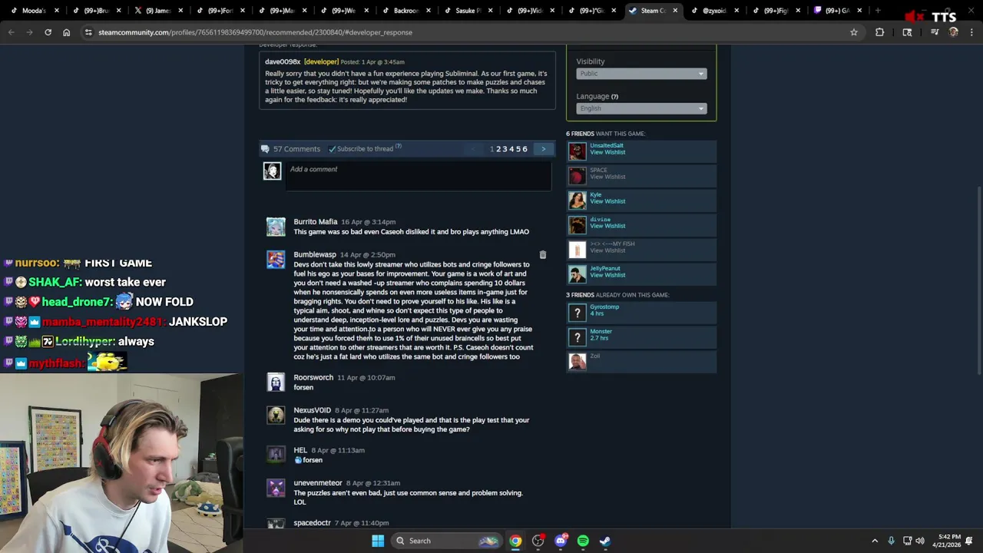Open Kyle's View Wishlist link

pyautogui.click(x=607, y=201)
